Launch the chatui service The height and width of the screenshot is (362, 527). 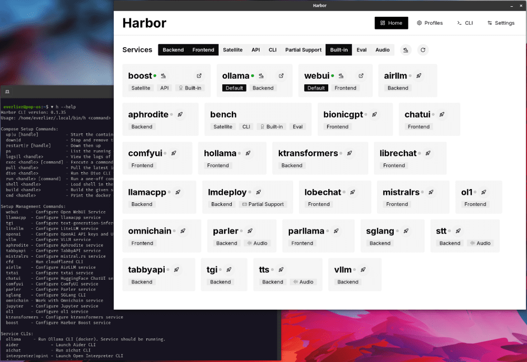click(442, 115)
